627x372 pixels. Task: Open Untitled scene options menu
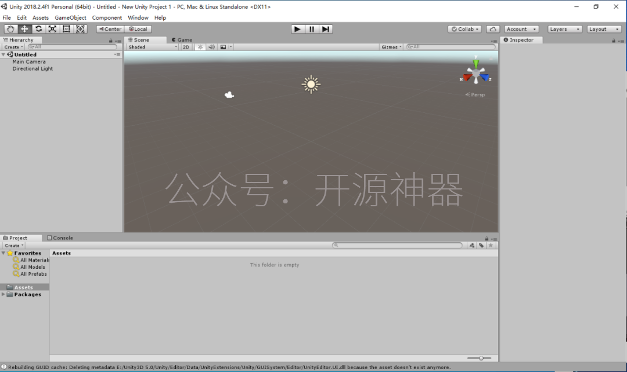pos(117,54)
